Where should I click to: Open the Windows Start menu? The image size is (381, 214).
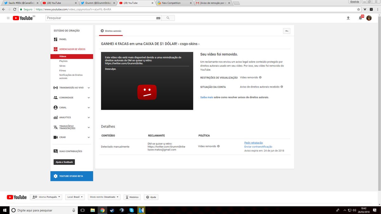4,210
